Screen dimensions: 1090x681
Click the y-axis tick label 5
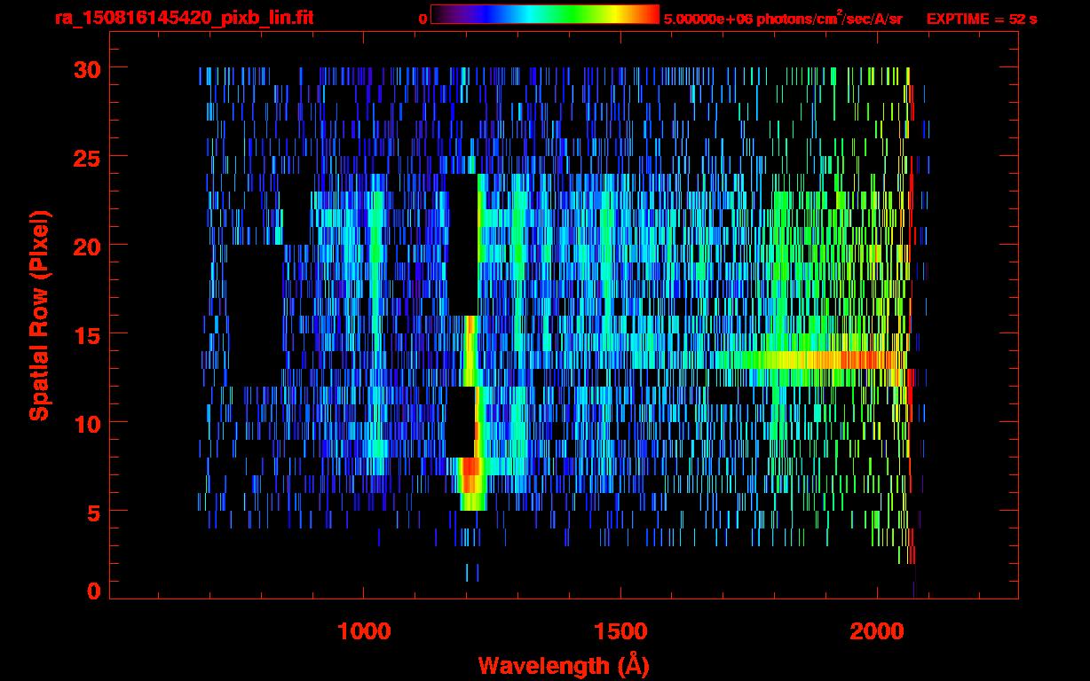(x=92, y=512)
